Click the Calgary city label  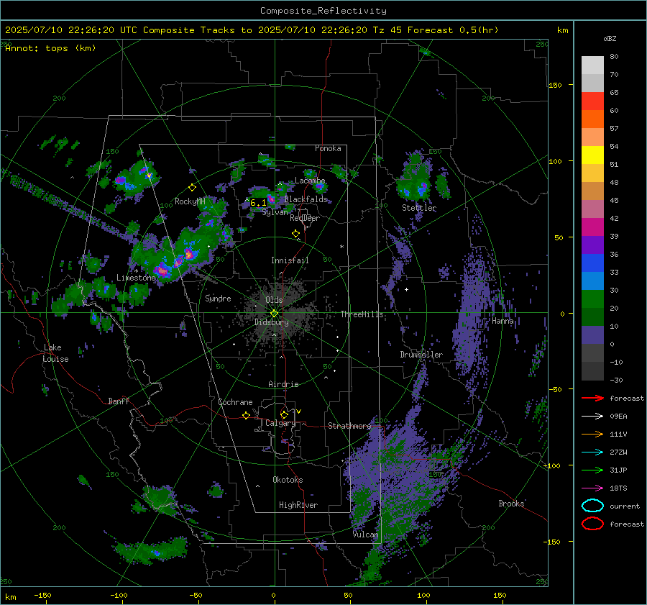click(280, 423)
